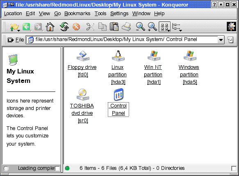Open the Bookmarks menu
The width and height of the screenshot is (239, 176).
coord(77,14)
